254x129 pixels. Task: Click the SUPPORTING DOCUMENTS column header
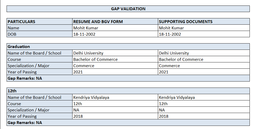186,22
